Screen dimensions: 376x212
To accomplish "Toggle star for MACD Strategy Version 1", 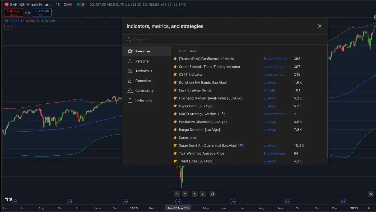I will (175, 114).
